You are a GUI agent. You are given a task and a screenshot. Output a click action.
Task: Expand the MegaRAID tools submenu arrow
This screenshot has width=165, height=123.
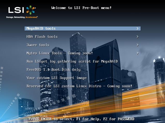pyautogui.click(x=138, y=29)
